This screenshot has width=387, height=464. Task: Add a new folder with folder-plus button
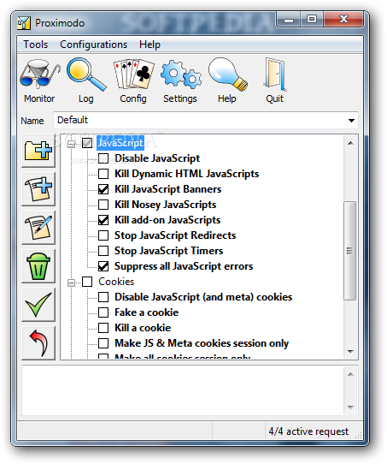click(38, 151)
